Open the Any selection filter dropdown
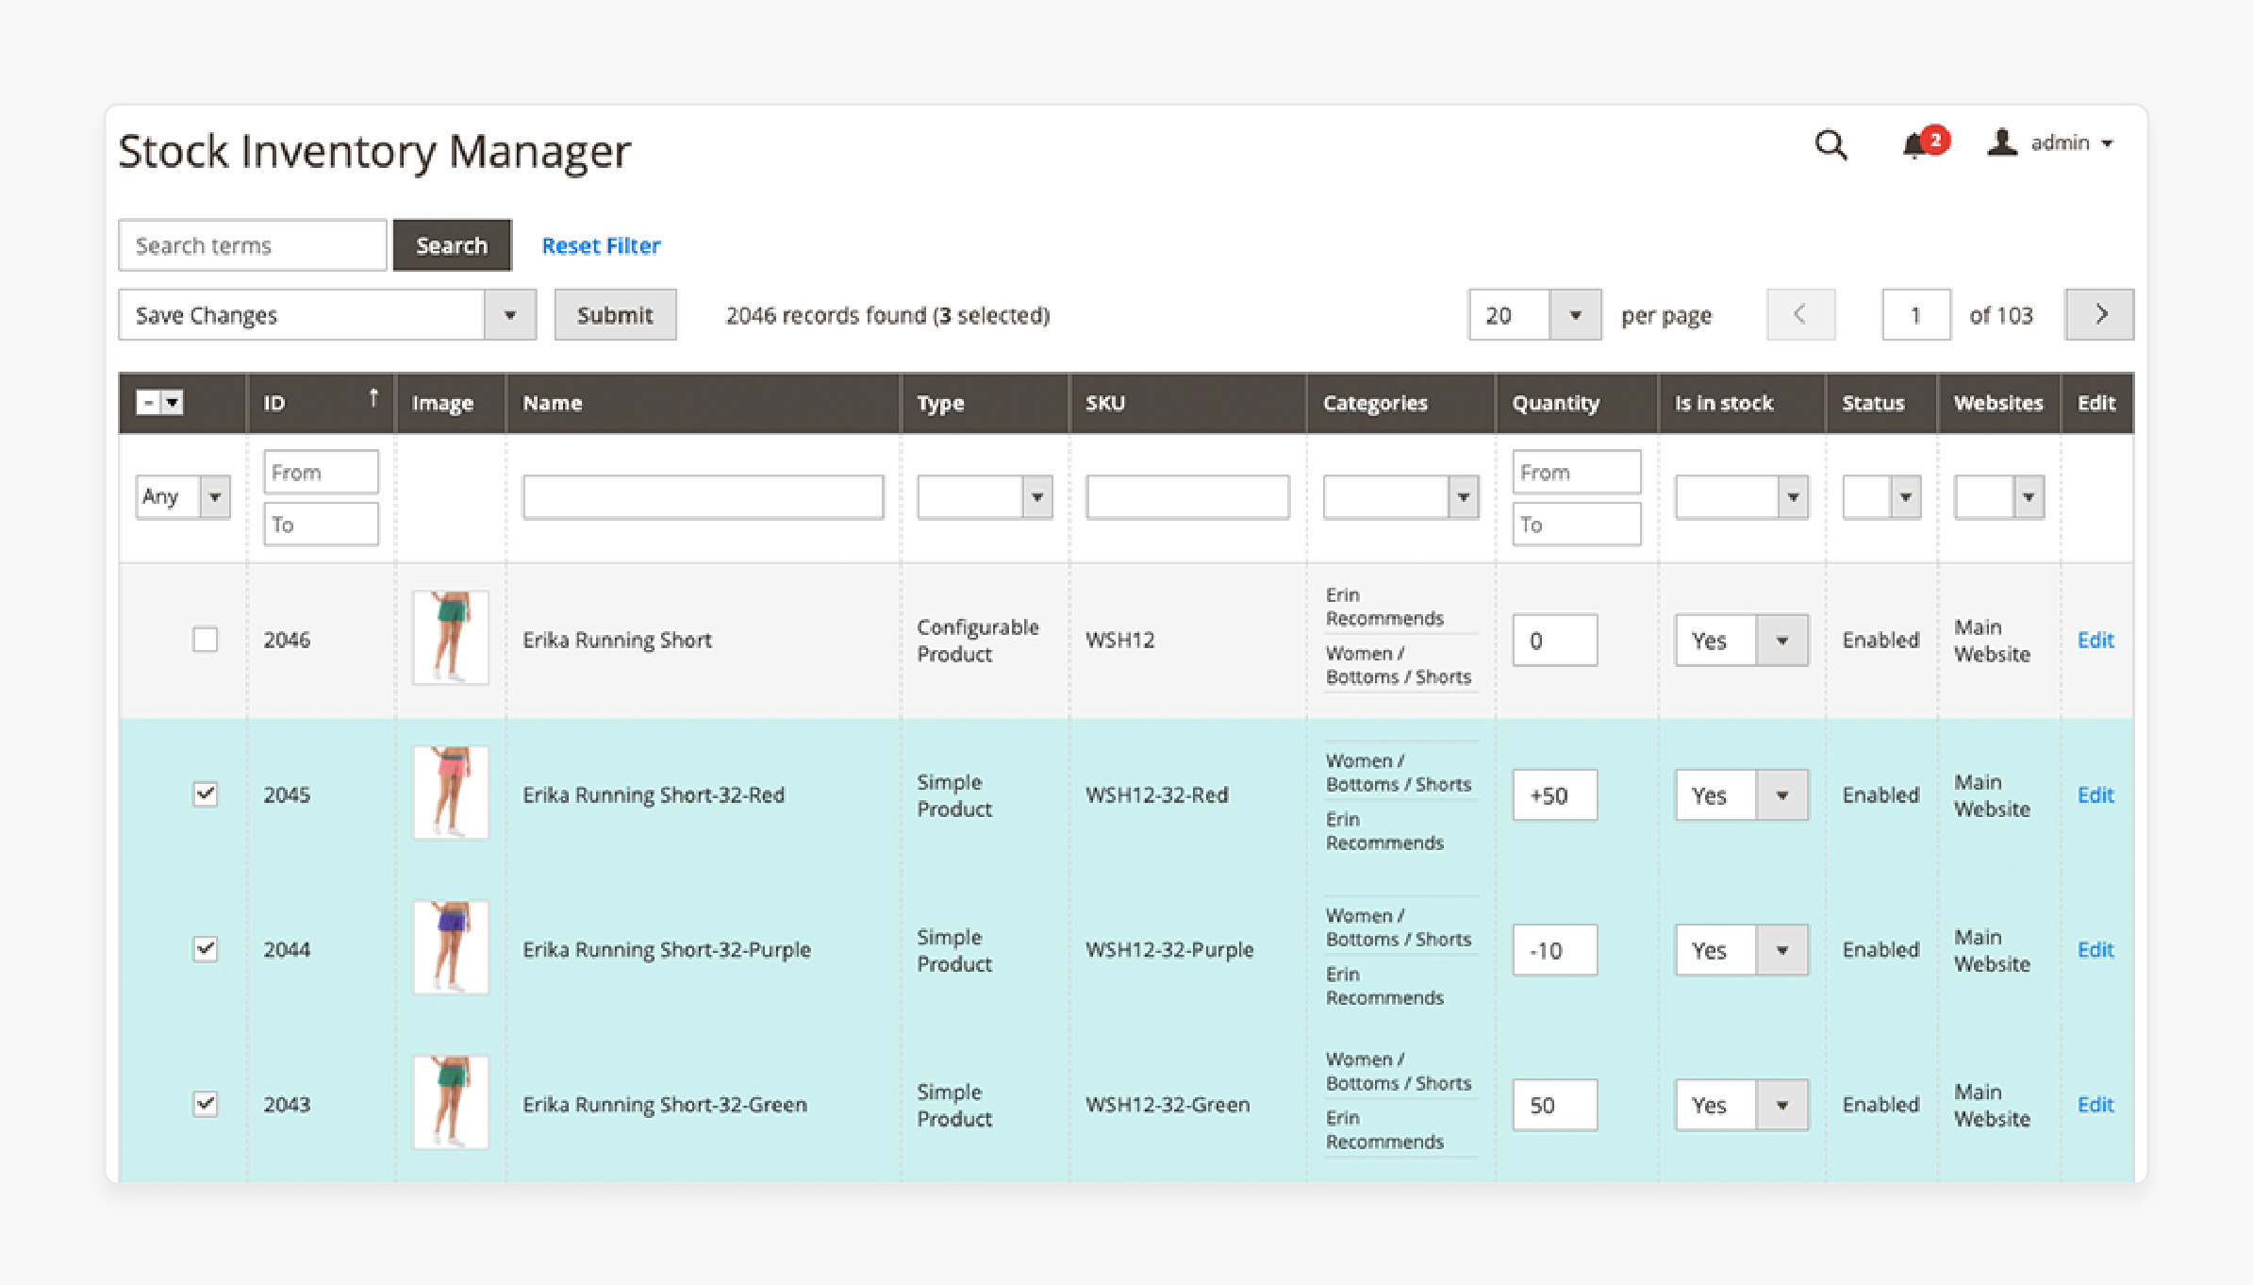This screenshot has width=2253, height=1285. click(183, 496)
